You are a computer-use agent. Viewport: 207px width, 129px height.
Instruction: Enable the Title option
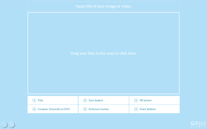point(40,100)
